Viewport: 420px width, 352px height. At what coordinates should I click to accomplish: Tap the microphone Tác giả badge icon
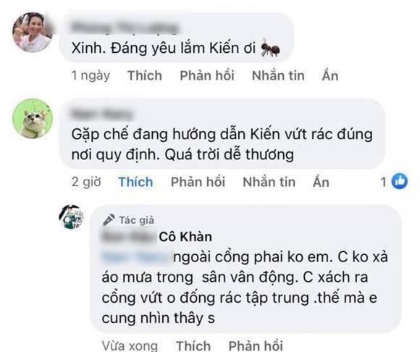pos(109,220)
